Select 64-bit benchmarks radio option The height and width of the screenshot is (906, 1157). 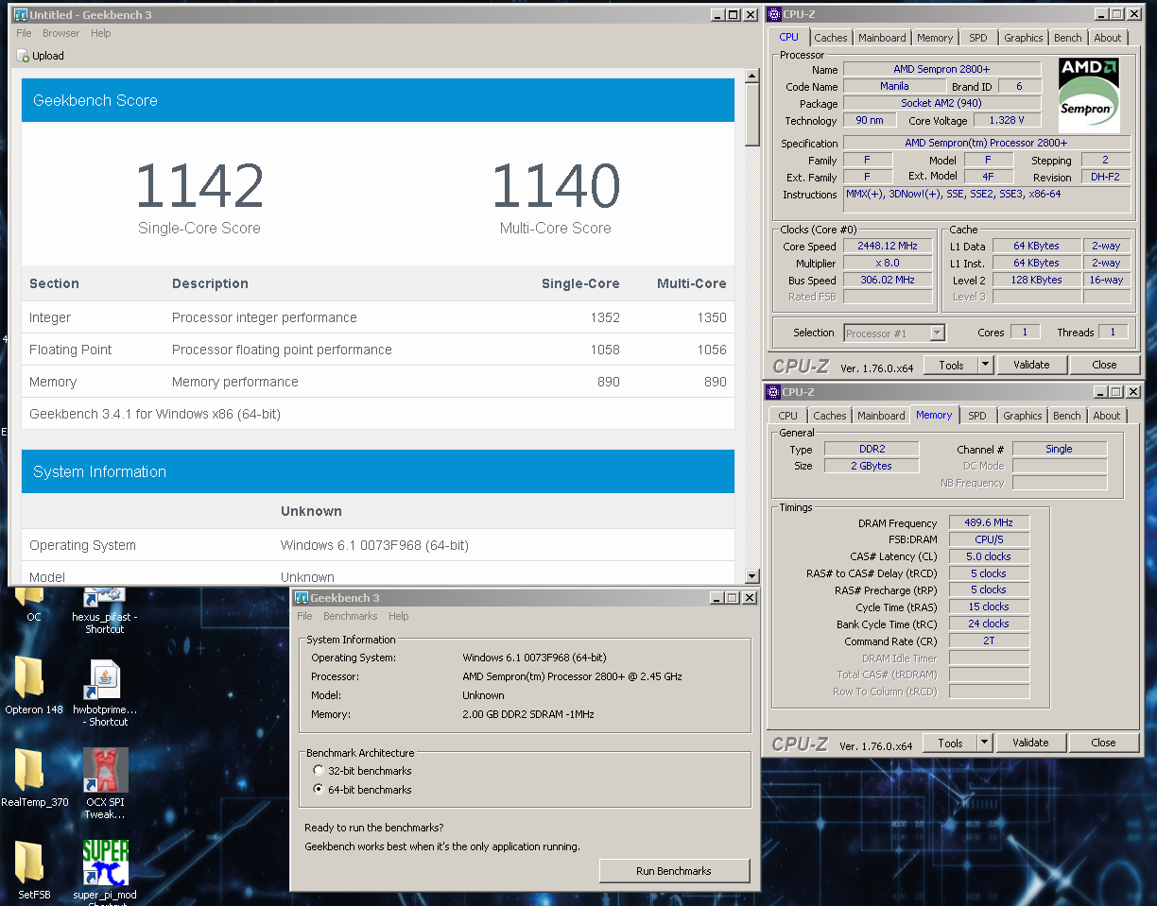coord(319,789)
